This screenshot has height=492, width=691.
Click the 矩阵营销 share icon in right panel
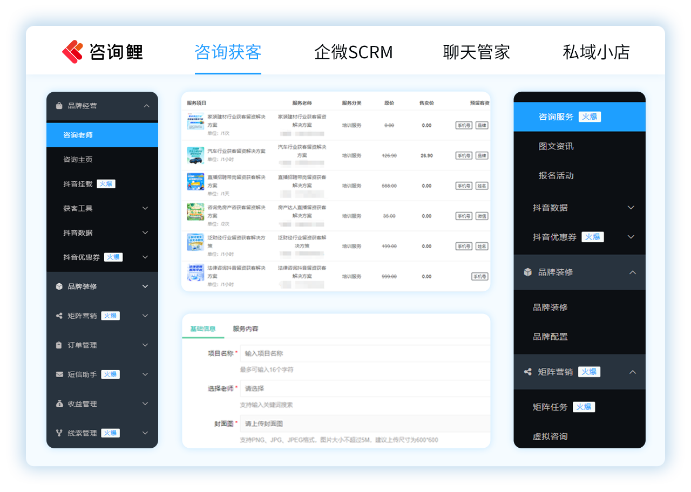pos(528,372)
